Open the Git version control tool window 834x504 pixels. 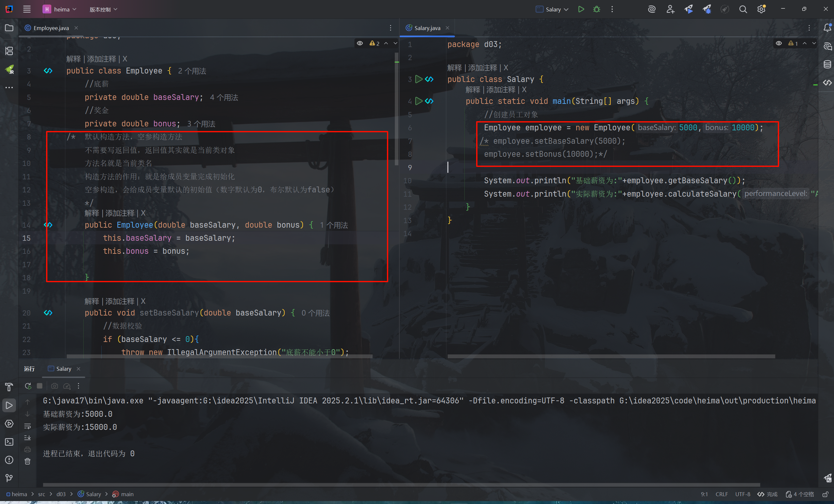pyautogui.click(x=9, y=478)
